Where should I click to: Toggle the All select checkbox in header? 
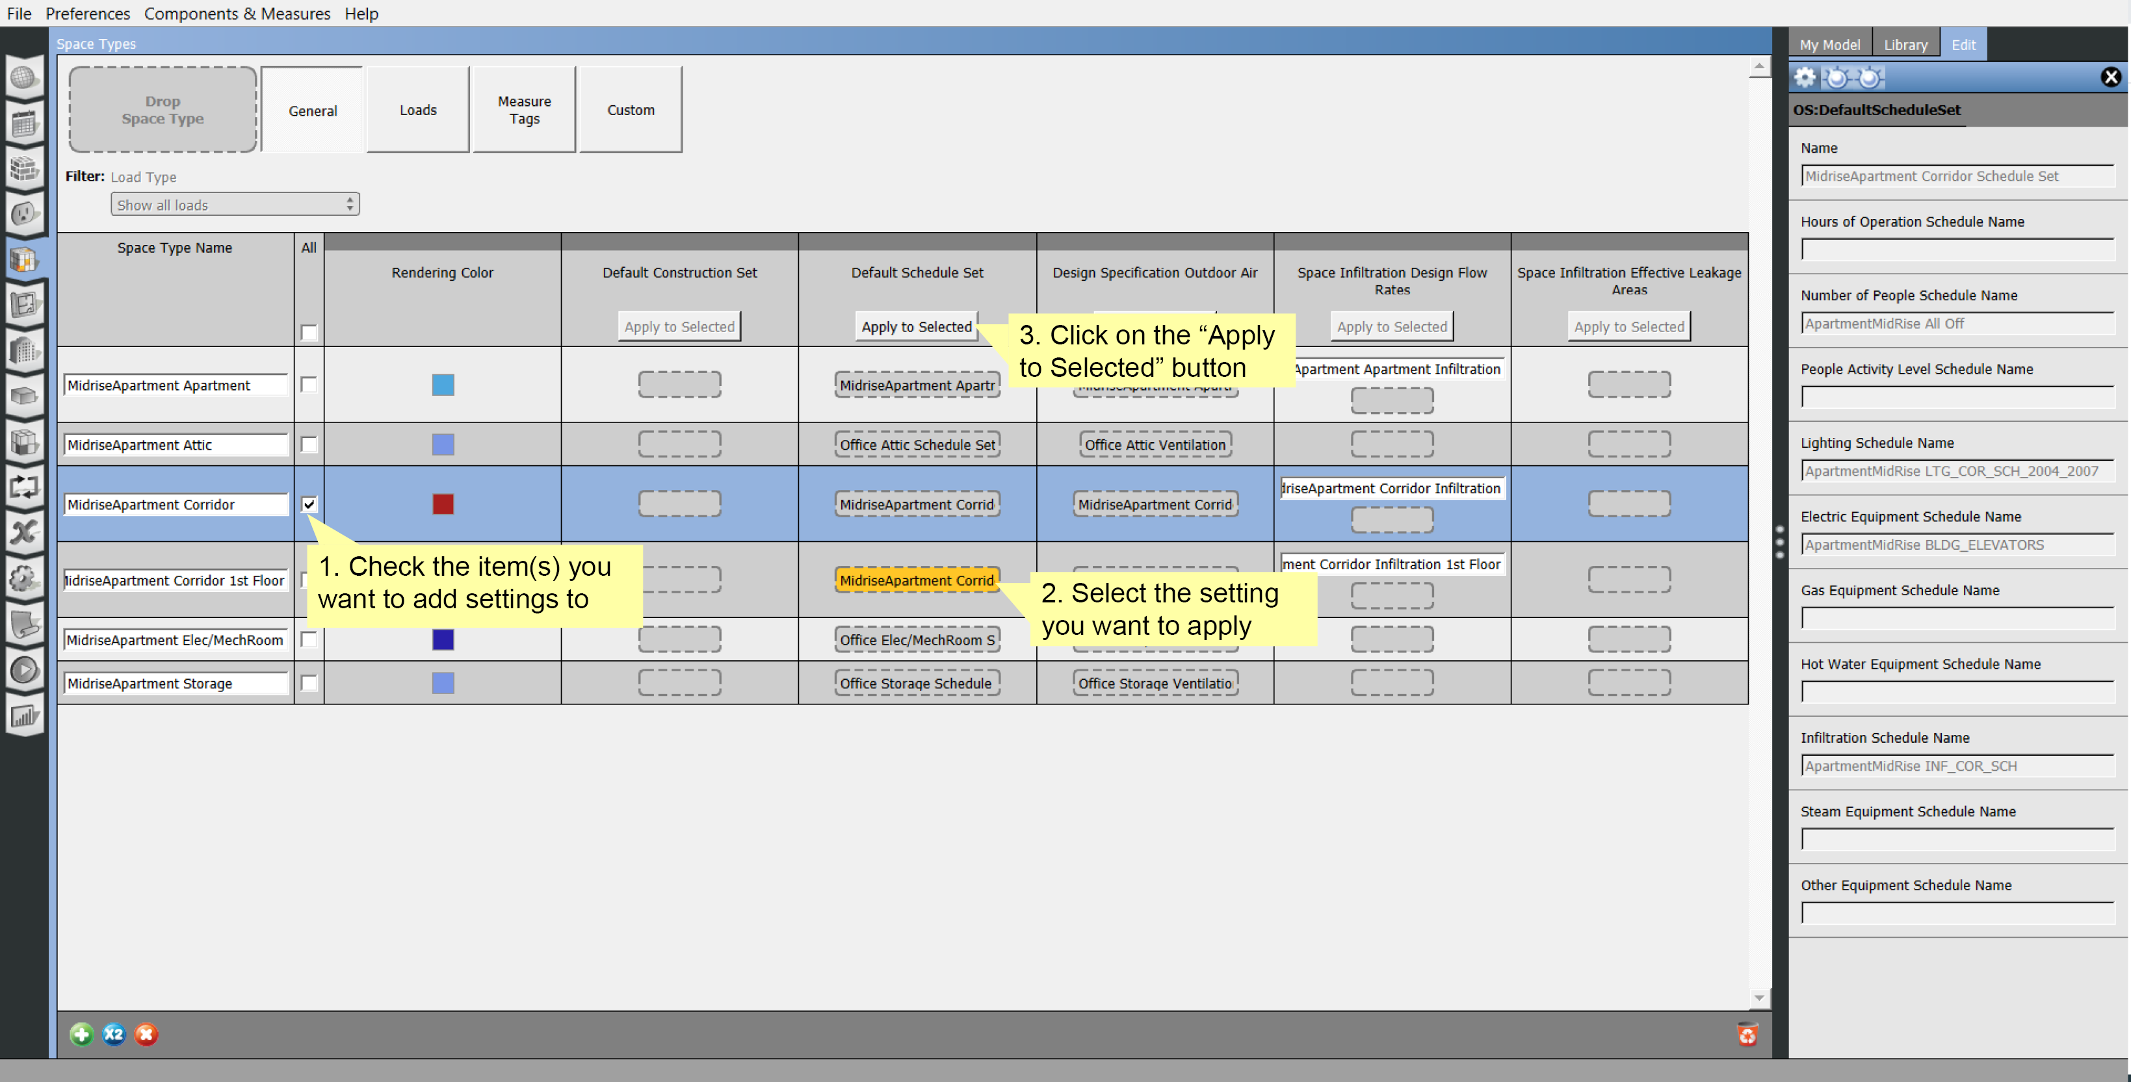pyautogui.click(x=309, y=333)
